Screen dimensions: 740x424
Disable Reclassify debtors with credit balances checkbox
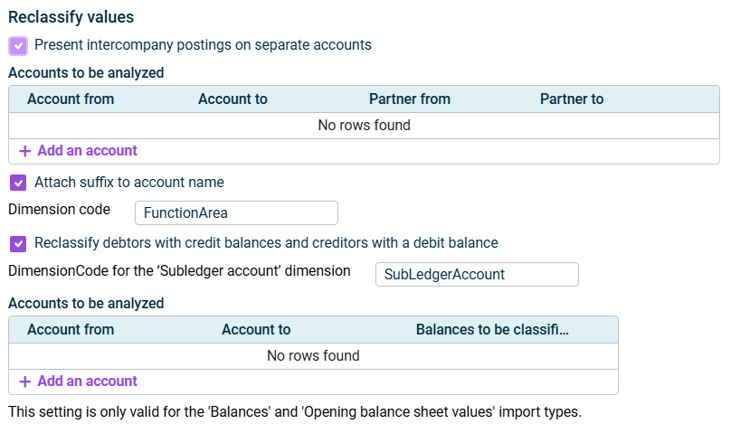click(18, 243)
